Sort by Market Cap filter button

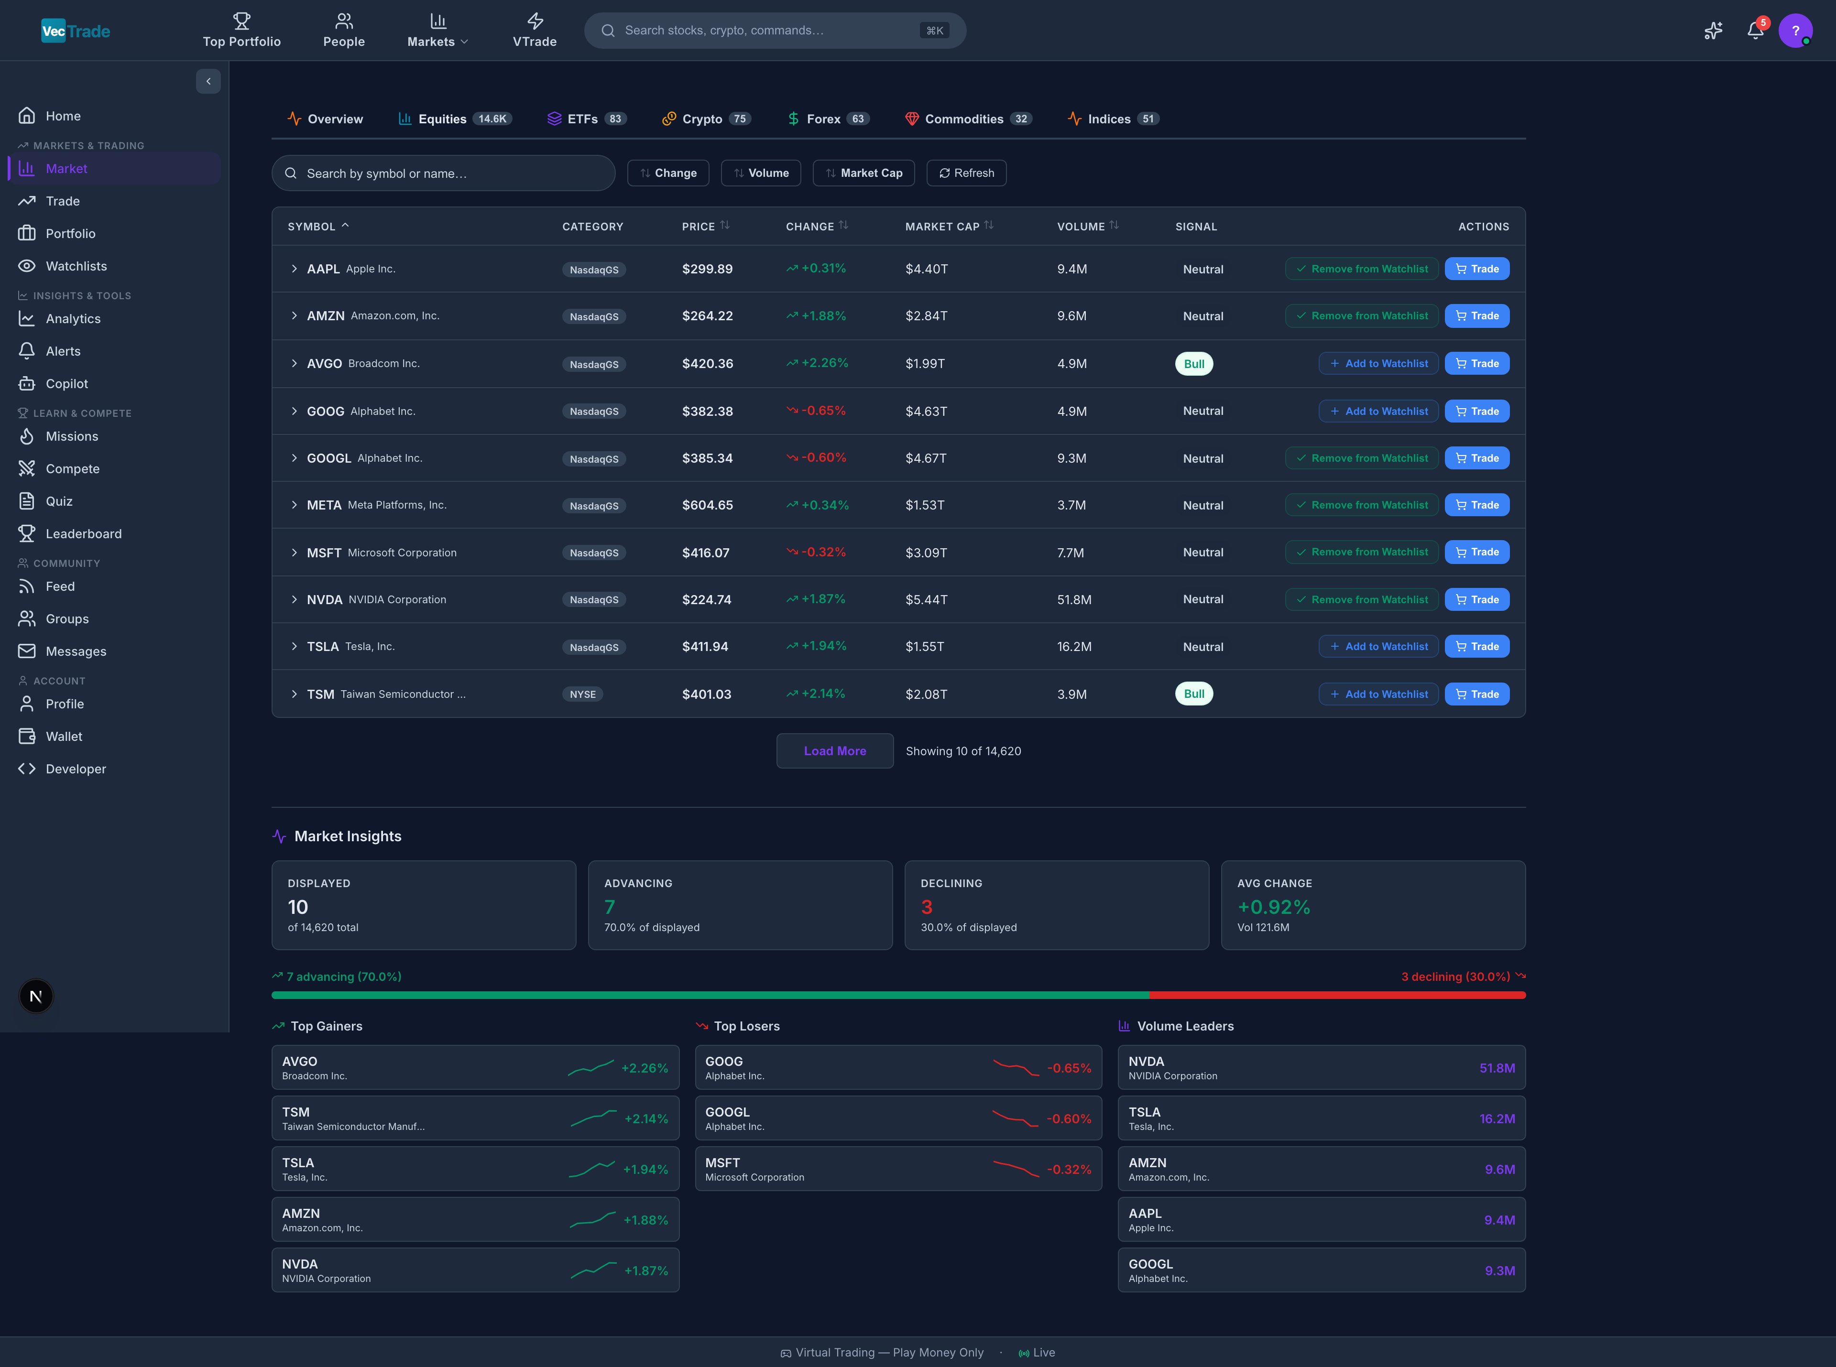(863, 173)
